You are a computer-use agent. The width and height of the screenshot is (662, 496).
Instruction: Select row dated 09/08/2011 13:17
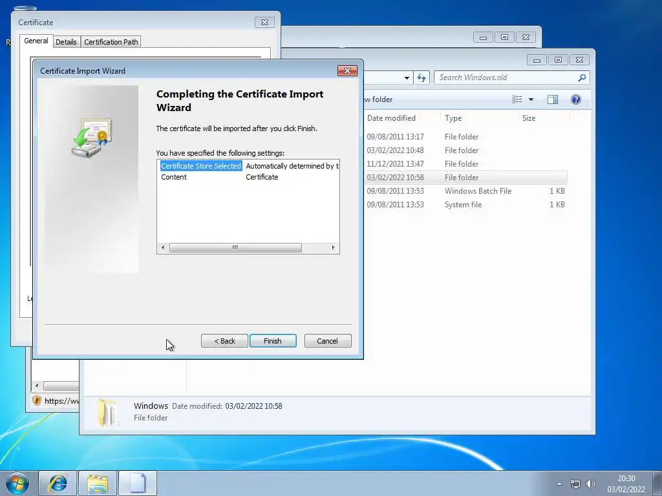tap(464, 137)
